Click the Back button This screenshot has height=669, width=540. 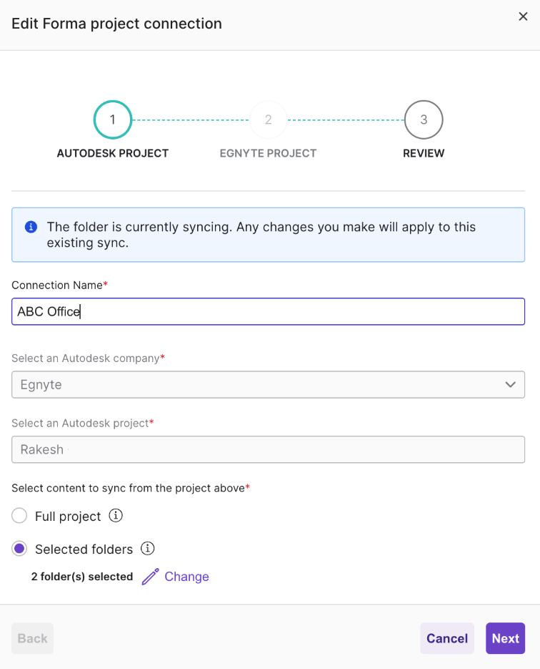32,638
